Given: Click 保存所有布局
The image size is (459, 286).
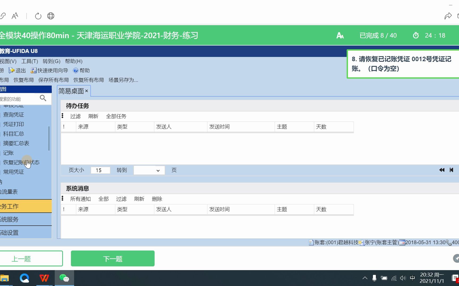Looking at the screenshot, I should tap(54, 80).
